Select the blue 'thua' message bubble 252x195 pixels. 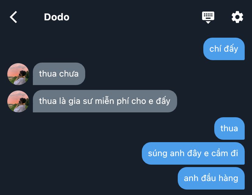[229, 128]
